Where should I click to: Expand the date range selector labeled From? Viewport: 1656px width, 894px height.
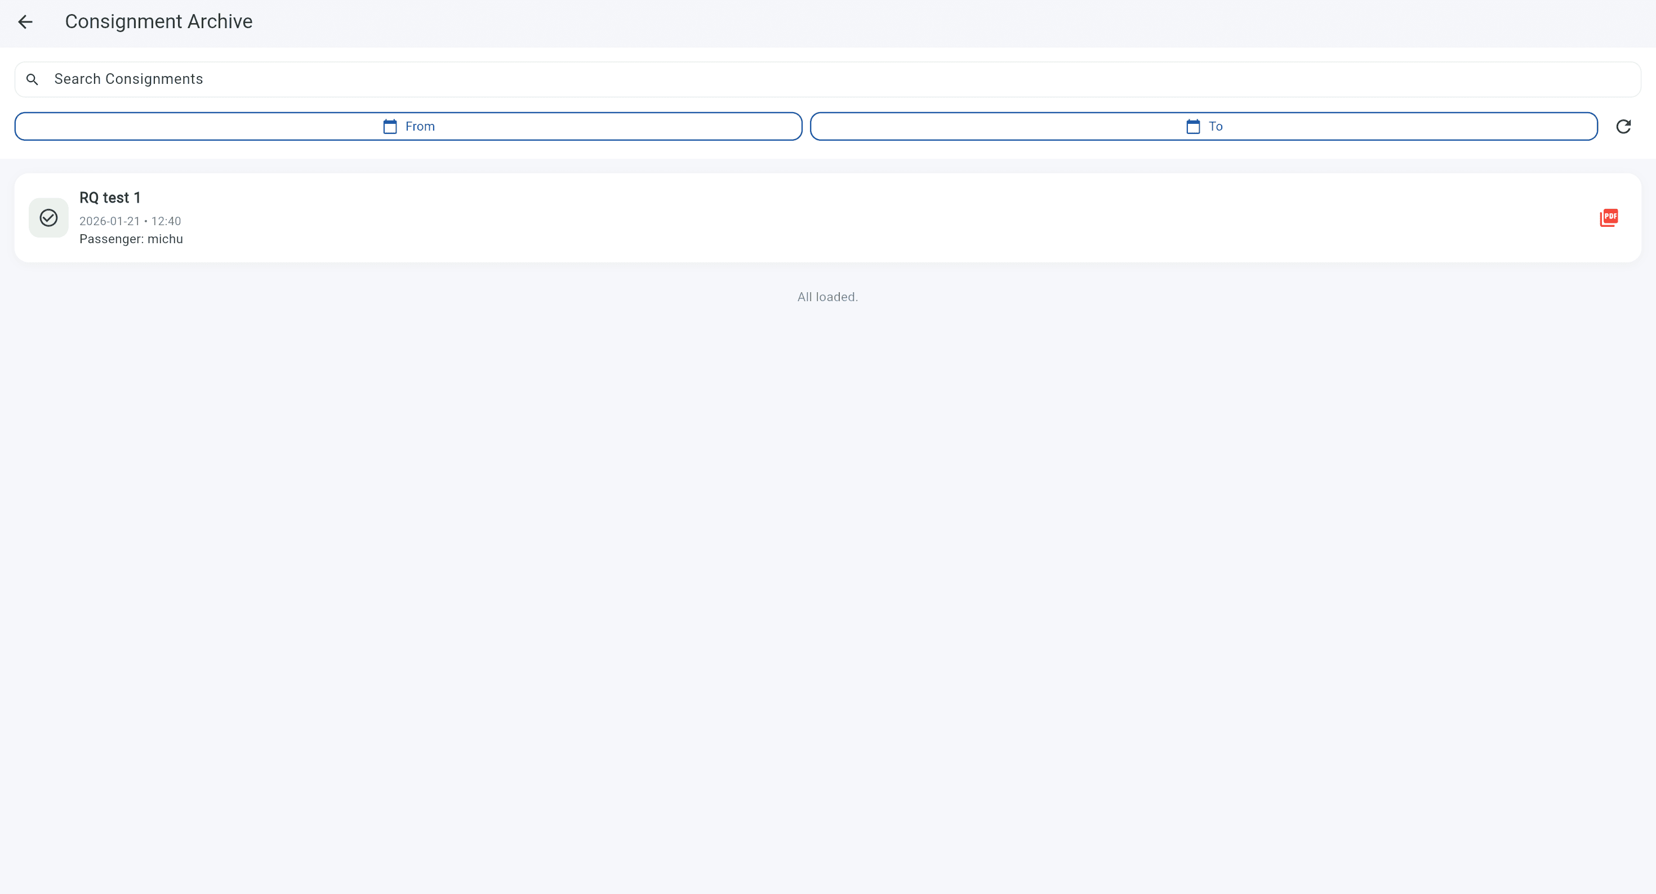click(408, 126)
